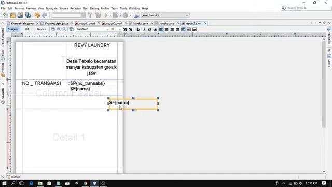Click the Redo toolbar icon
The width and height of the screenshot is (332, 187).
45,15
